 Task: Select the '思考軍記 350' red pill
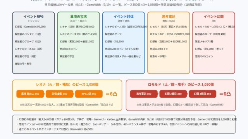[x=144, y=94]
